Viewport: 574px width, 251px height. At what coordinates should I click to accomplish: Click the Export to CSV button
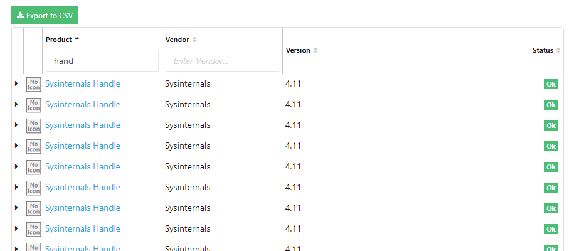(45, 16)
